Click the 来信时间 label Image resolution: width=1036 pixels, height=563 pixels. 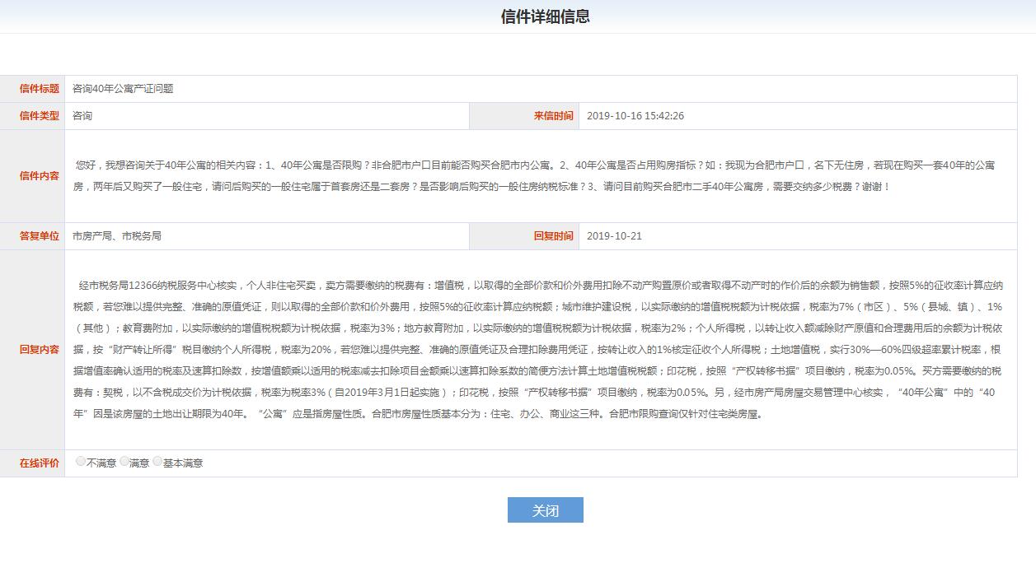pyautogui.click(x=553, y=116)
